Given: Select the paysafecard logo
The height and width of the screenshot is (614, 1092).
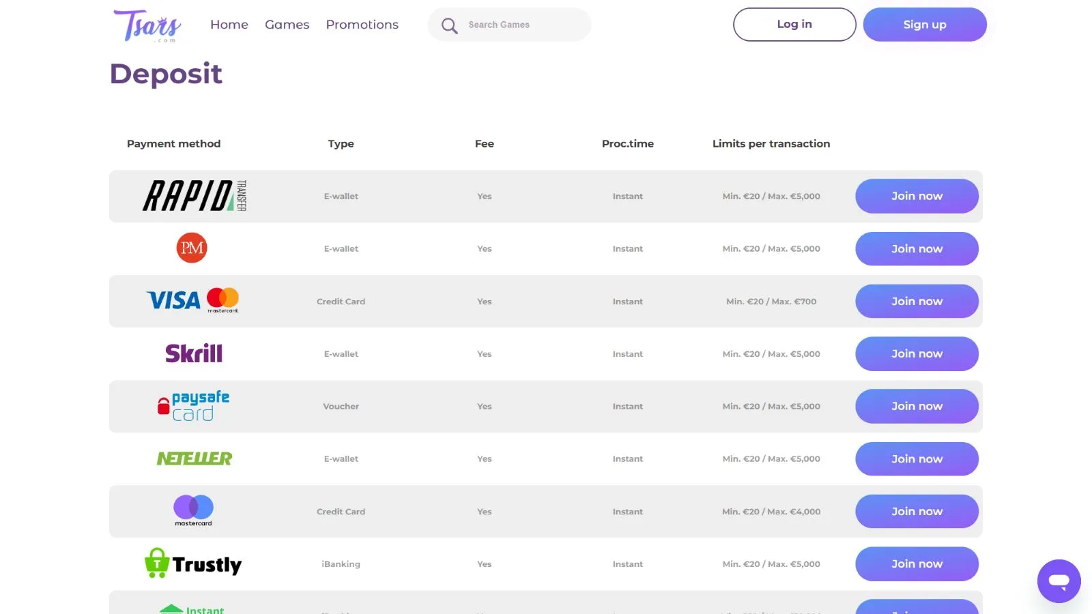Looking at the screenshot, I should (x=194, y=406).
